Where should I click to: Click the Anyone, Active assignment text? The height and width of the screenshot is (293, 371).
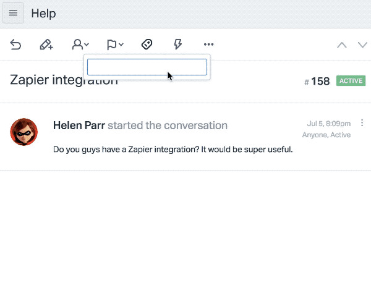(326, 135)
